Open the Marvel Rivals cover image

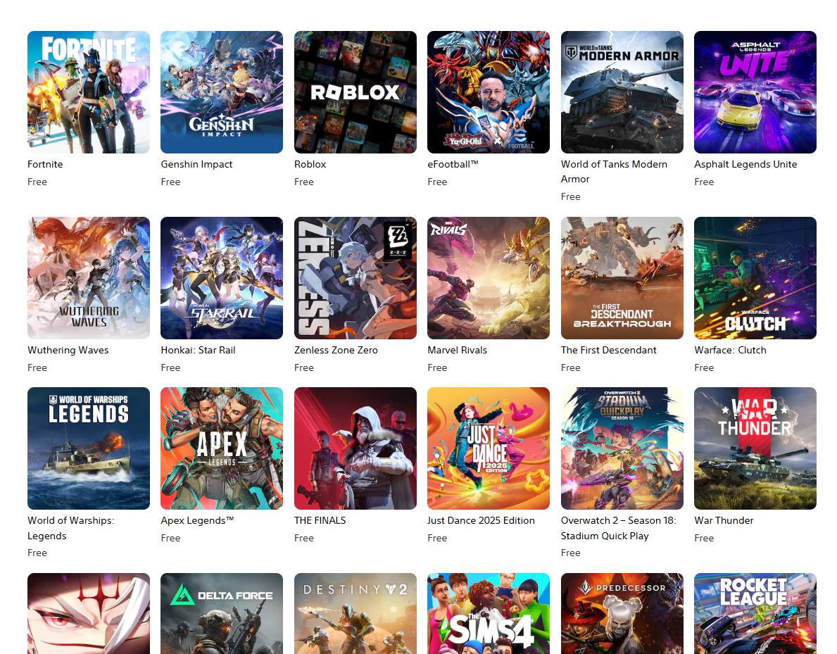489,278
